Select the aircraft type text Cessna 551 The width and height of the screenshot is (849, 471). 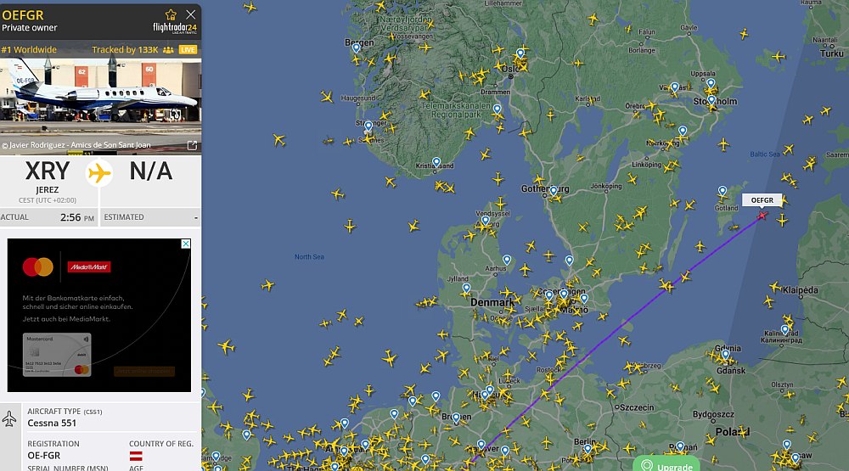[x=52, y=423]
